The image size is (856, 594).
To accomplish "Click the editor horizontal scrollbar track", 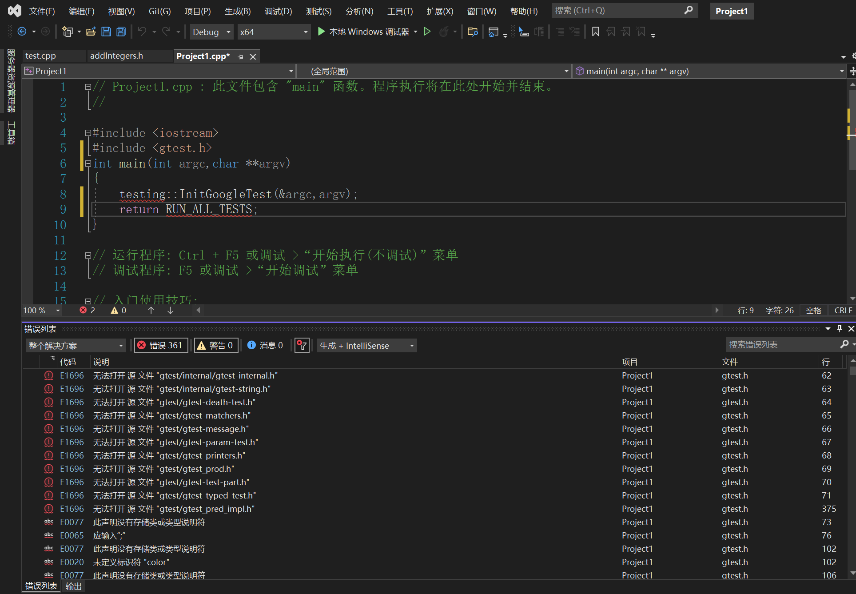I will (458, 310).
